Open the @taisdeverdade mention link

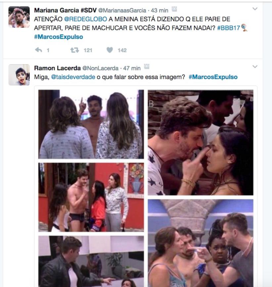click(x=73, y=77)
